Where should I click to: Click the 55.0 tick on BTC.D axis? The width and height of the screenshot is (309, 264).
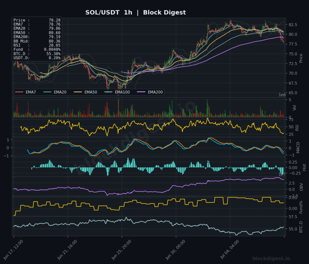click(293, 229)
